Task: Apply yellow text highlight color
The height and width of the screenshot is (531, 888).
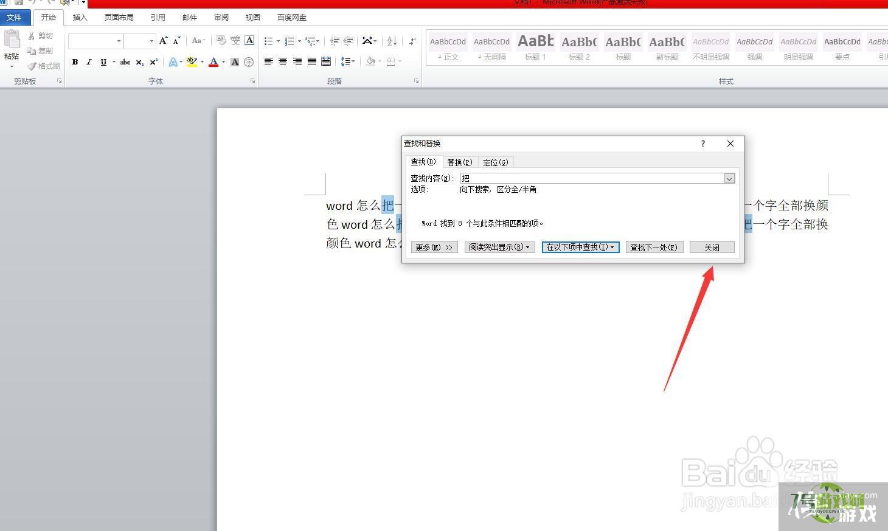Action: tap(192, 62)
